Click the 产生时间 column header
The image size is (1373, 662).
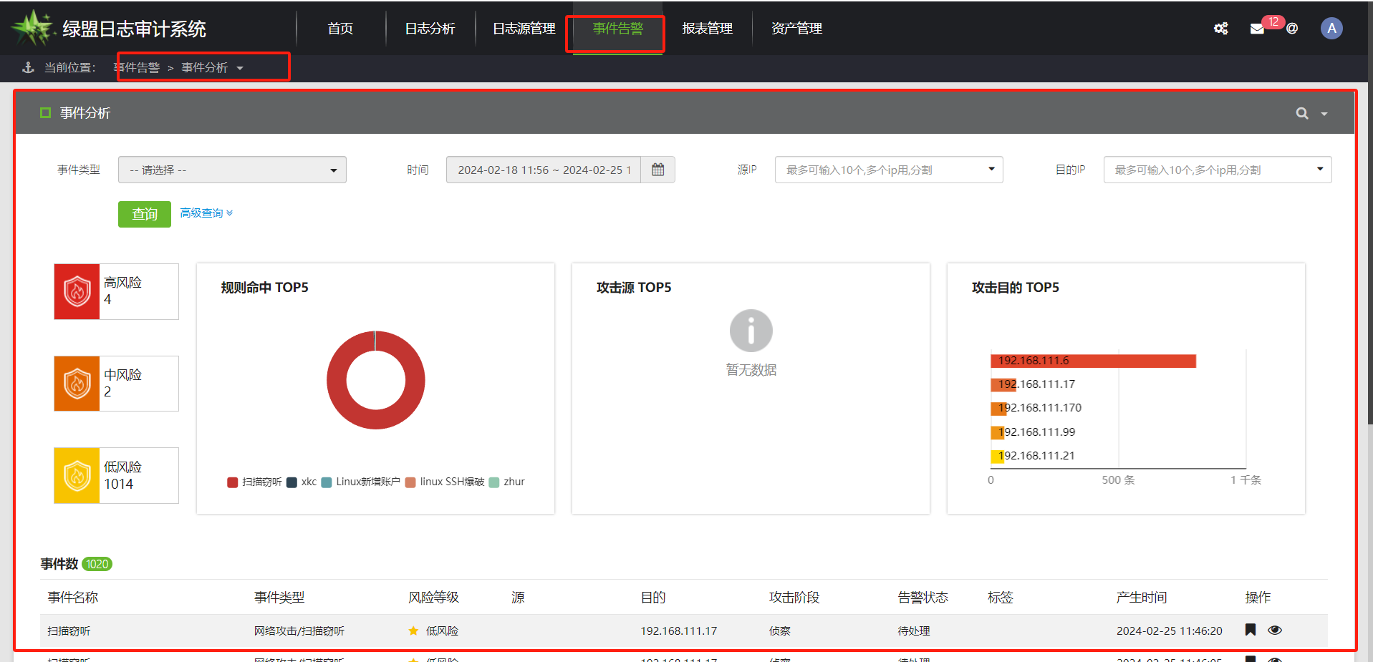(1142, 598)
